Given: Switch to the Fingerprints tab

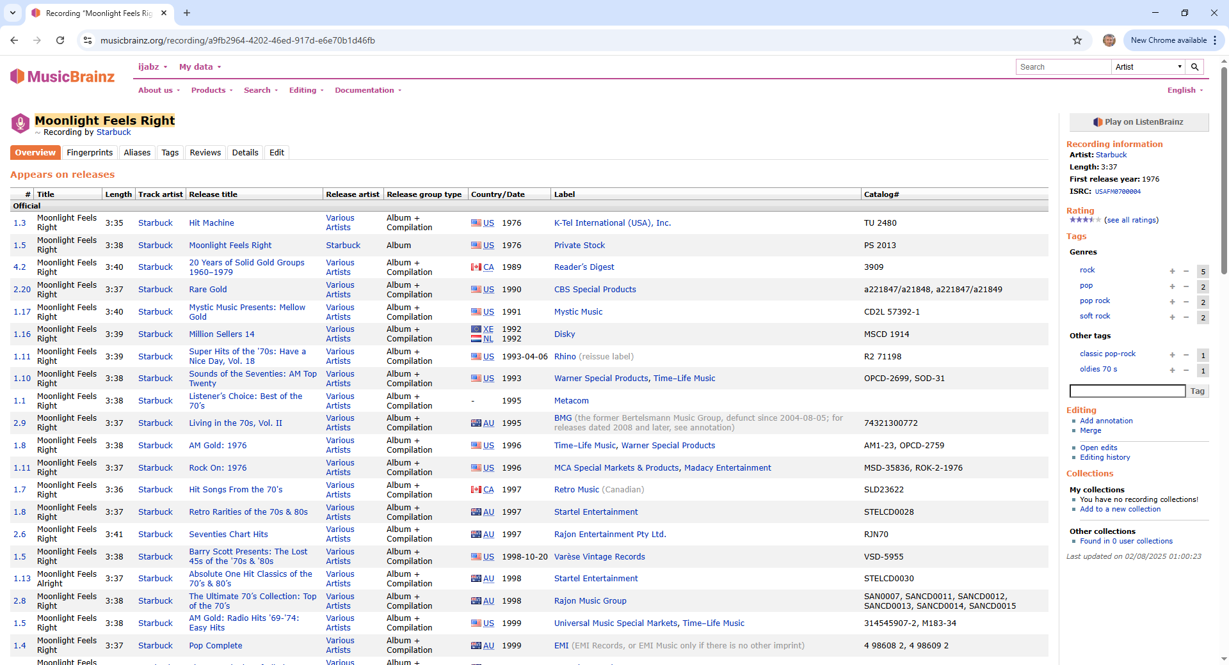Looking at the screenshot, I should coord(90,153).
